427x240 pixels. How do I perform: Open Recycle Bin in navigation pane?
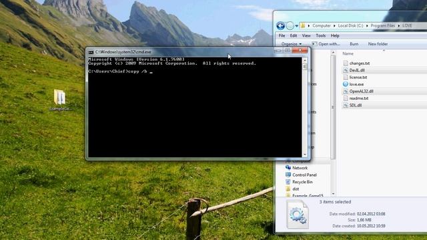point(302,182)
